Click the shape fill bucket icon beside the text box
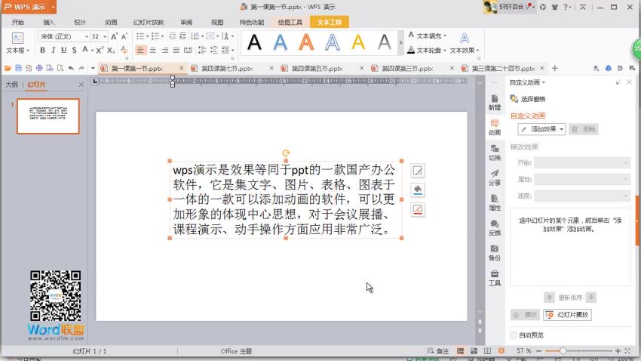The image size is (641, 361). click(x=417, y=190)
